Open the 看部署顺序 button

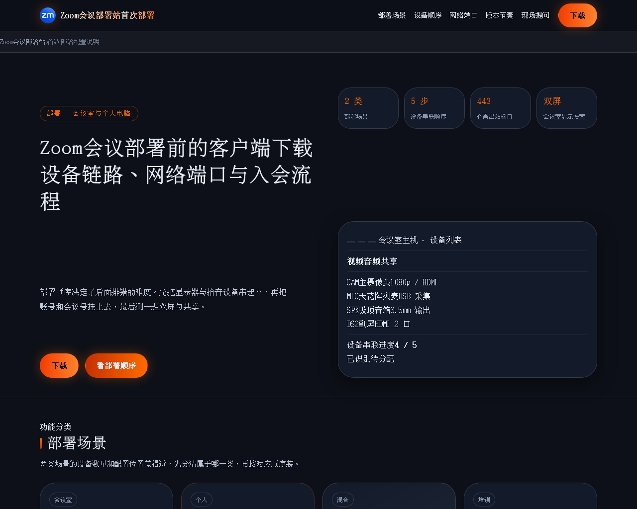(x=116, y=365)
